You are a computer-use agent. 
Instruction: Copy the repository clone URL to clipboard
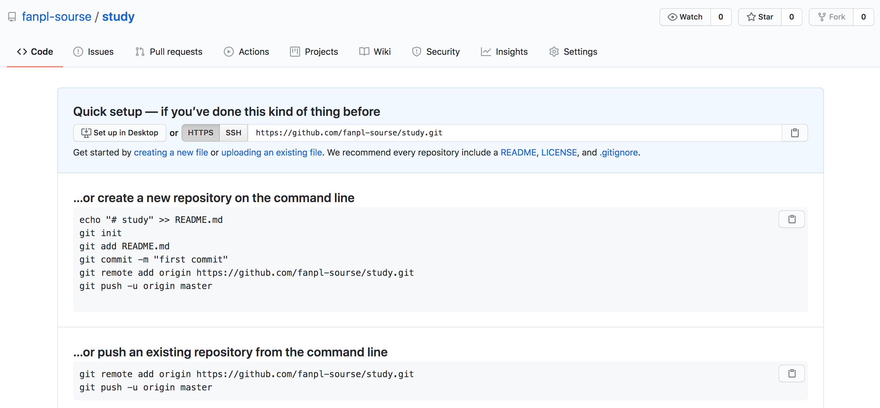pyautogui.click(x=795, y=133)
